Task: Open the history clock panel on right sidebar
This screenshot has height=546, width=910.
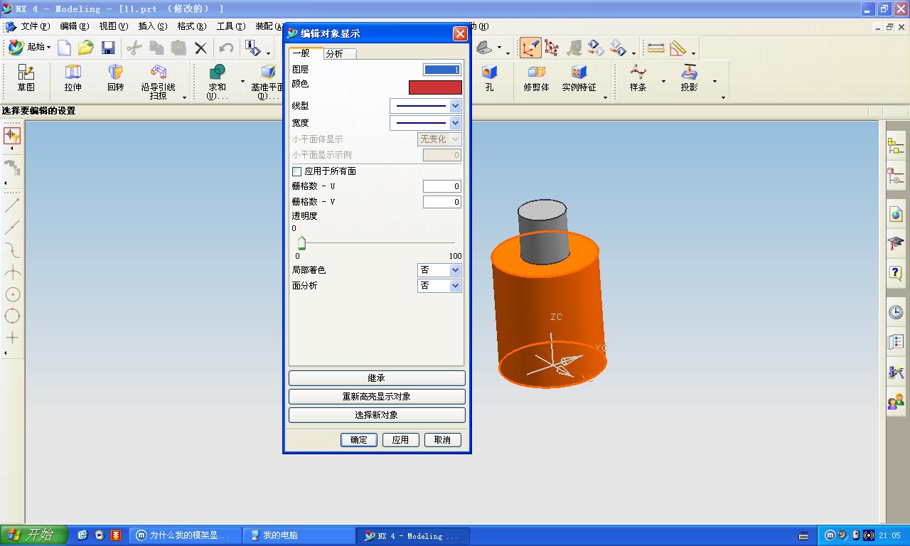Action: (896, 311)
